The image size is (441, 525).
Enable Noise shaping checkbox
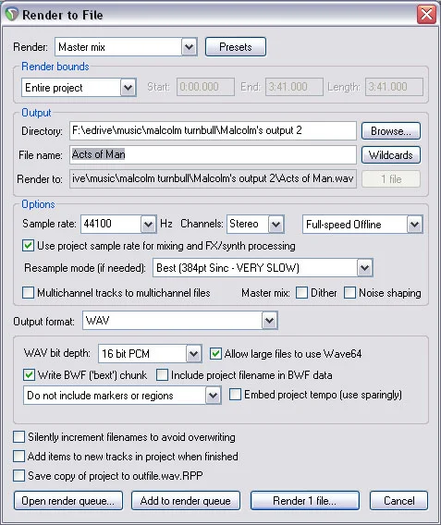(349, 293)
